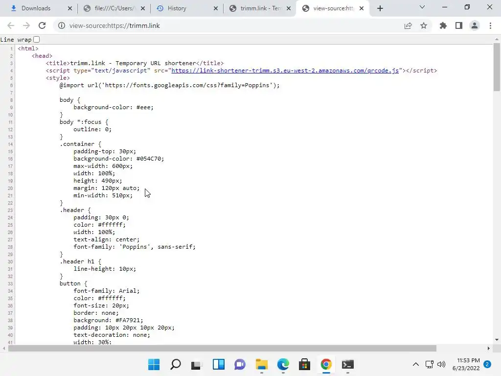
Task: Close the Downloads tab
Action: 70,8
